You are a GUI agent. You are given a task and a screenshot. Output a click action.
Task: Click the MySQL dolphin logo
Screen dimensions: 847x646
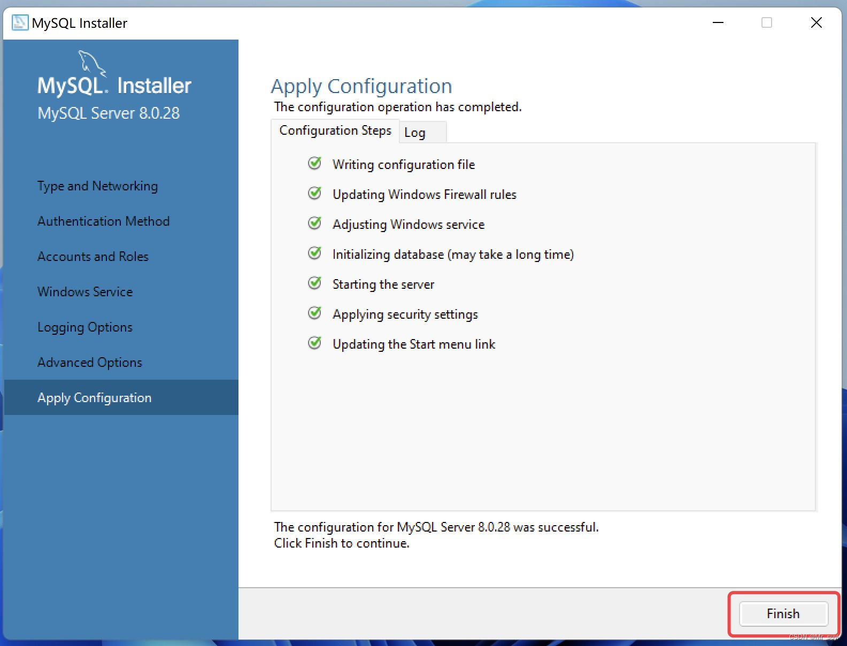(92, 63)
